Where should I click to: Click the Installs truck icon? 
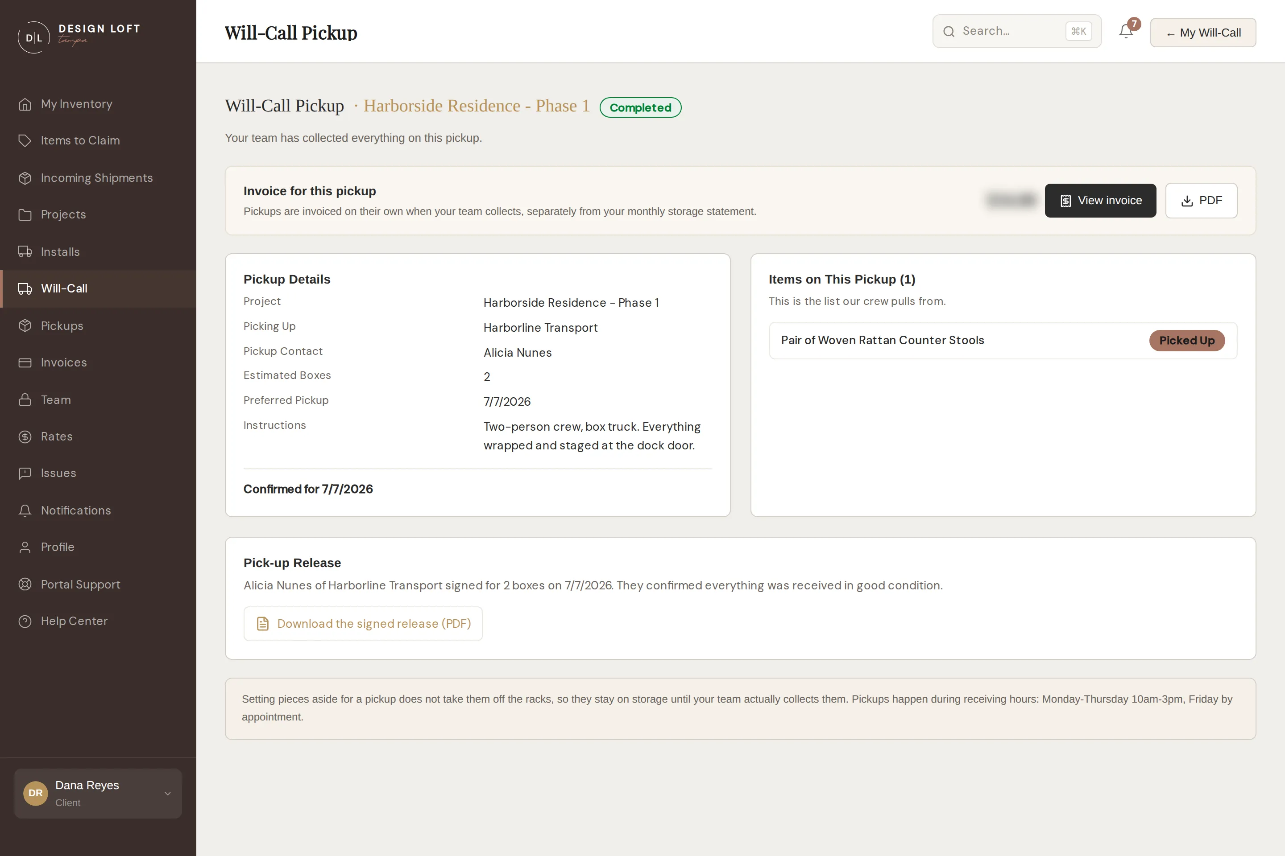(x=25, y=251)
